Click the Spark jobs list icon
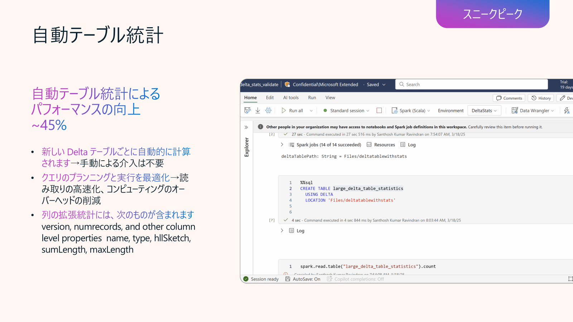The image size is (573, 322). coord(292,145)
